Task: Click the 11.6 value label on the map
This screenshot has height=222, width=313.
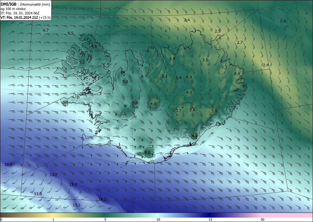Action: [38, 194]
